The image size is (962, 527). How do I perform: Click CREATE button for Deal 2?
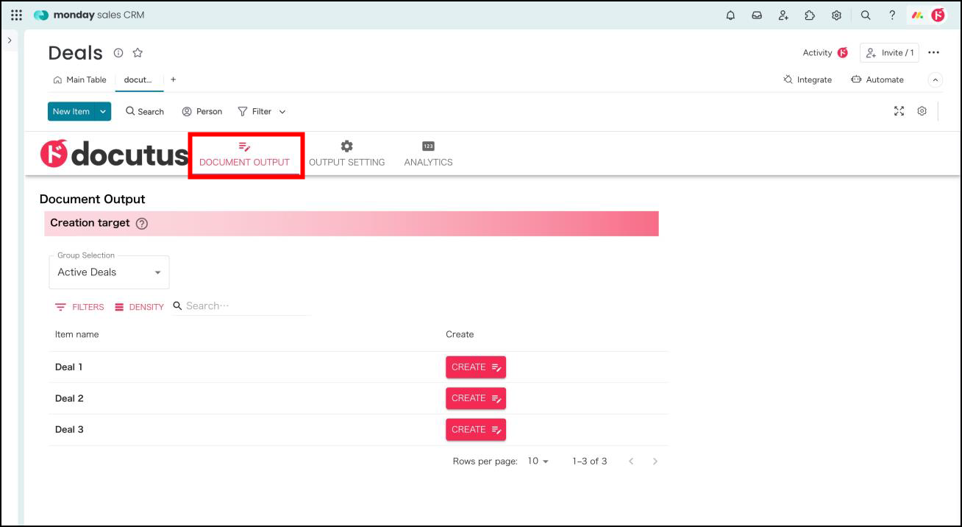pyautogui.click(x=475, y=398)
